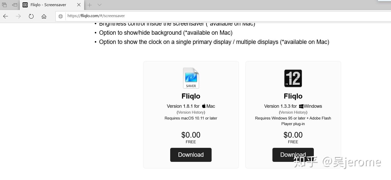Select the Fliqlo - Screensaver tab
The width and height of the screenshot is (391, 180).
pyautogui.click(x=49, y=5)
